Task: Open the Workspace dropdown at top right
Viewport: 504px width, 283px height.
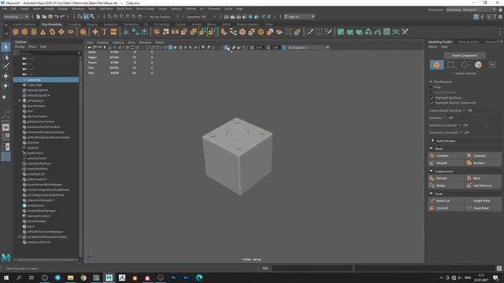Action: pyautogui.click(x=471, y=9)
